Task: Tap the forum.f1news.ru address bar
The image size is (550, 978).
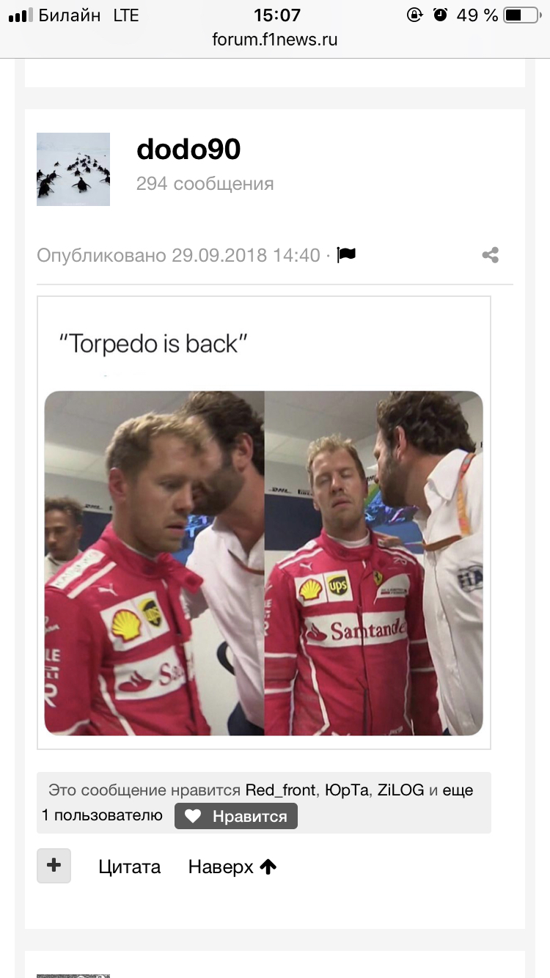Action: [275, 40]
